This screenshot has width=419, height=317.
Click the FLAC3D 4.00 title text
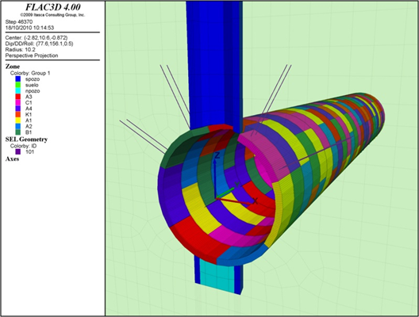click(x=52, y=7)
